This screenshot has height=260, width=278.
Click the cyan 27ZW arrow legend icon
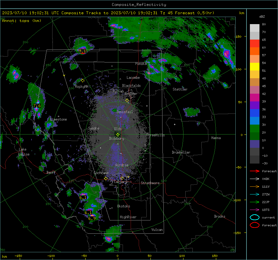(x=255, y=194)
